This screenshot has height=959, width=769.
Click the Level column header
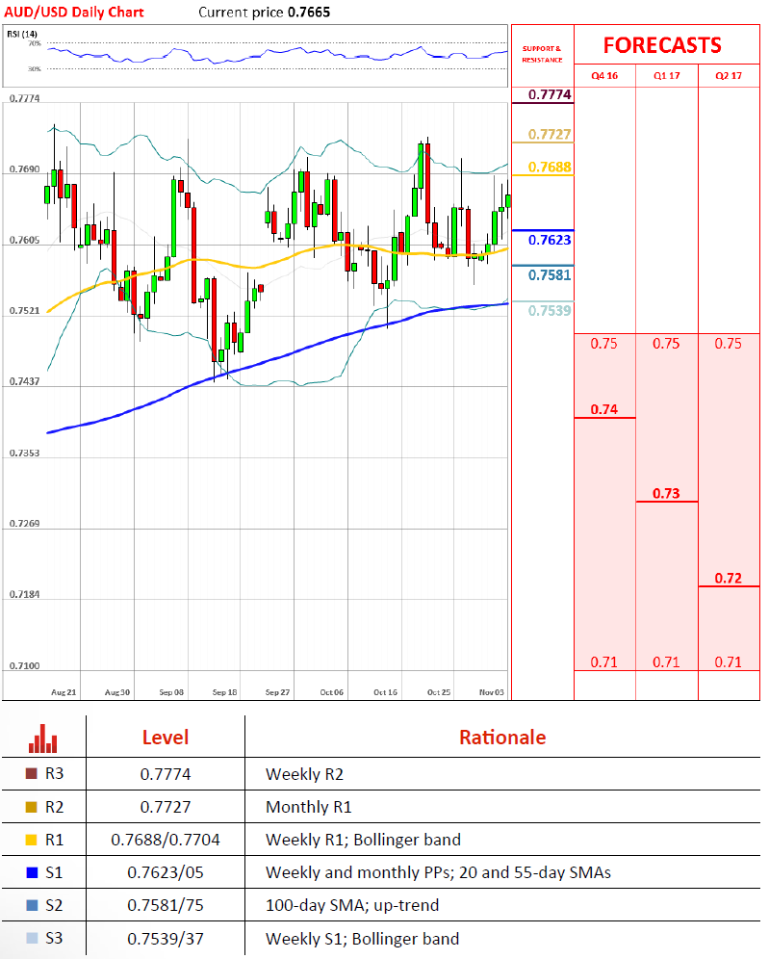(165, 738)
